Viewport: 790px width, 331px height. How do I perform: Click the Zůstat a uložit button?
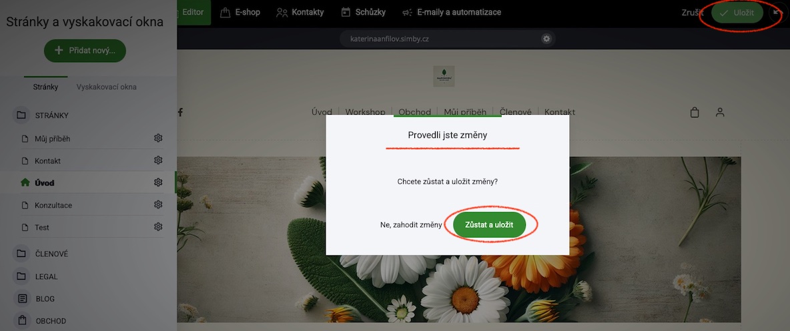(x=489, y=225)
